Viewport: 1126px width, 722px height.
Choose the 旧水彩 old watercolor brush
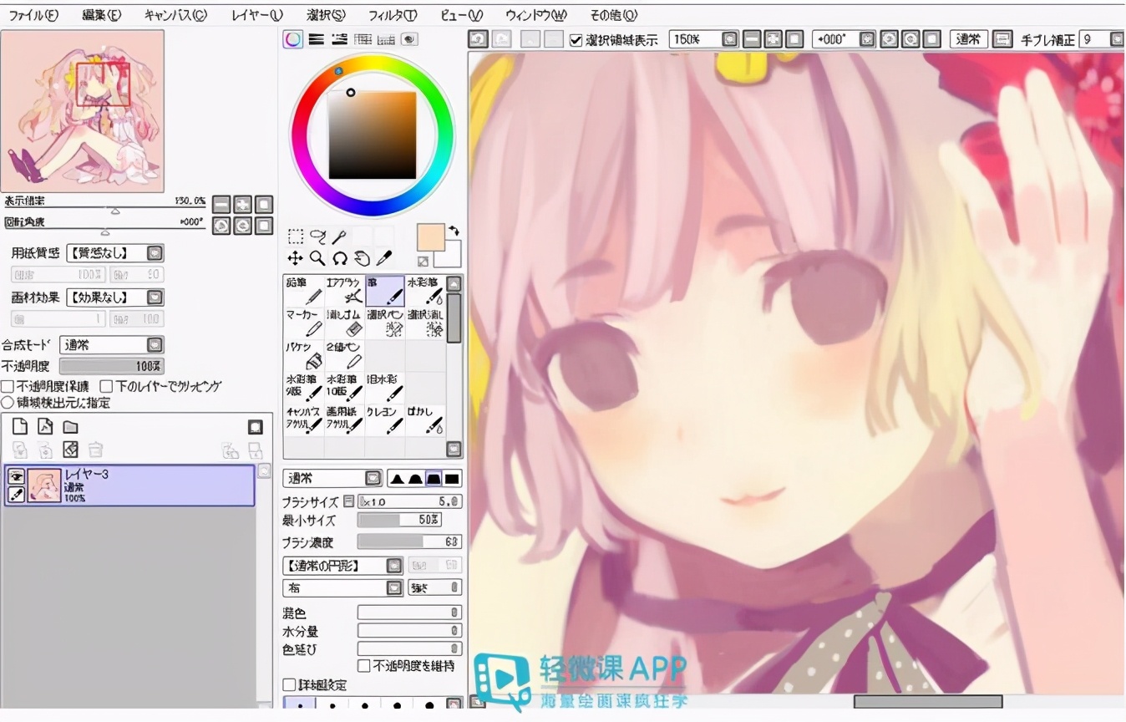(385, 387)
